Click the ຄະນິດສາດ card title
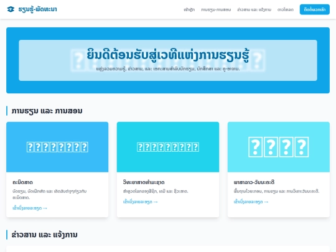 coord(23,182)
